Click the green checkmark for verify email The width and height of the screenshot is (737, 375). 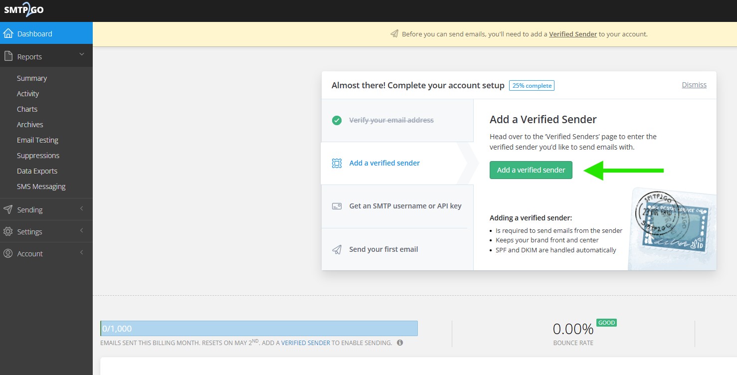pyautogui.click(x=337, y=120)
